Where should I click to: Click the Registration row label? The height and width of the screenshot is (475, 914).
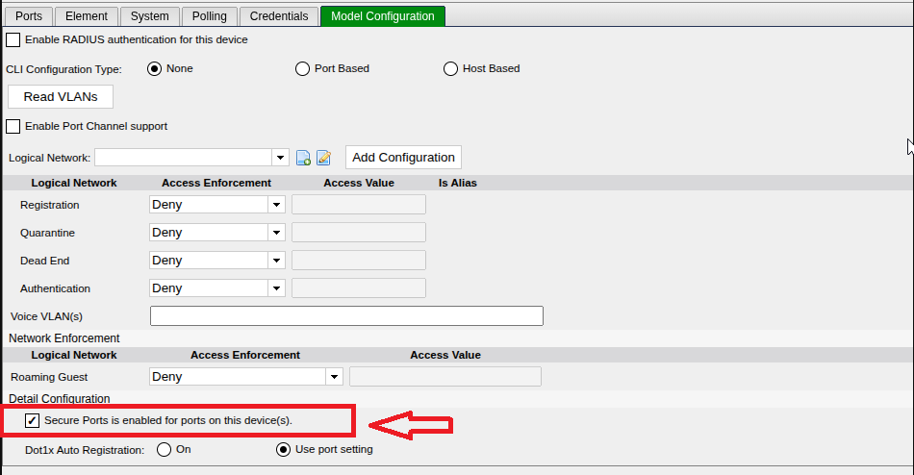pos(49,205)
